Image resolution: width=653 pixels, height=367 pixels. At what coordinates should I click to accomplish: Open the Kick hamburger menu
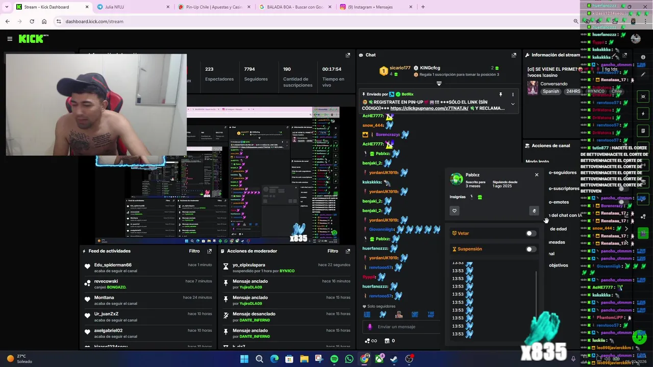10,39
